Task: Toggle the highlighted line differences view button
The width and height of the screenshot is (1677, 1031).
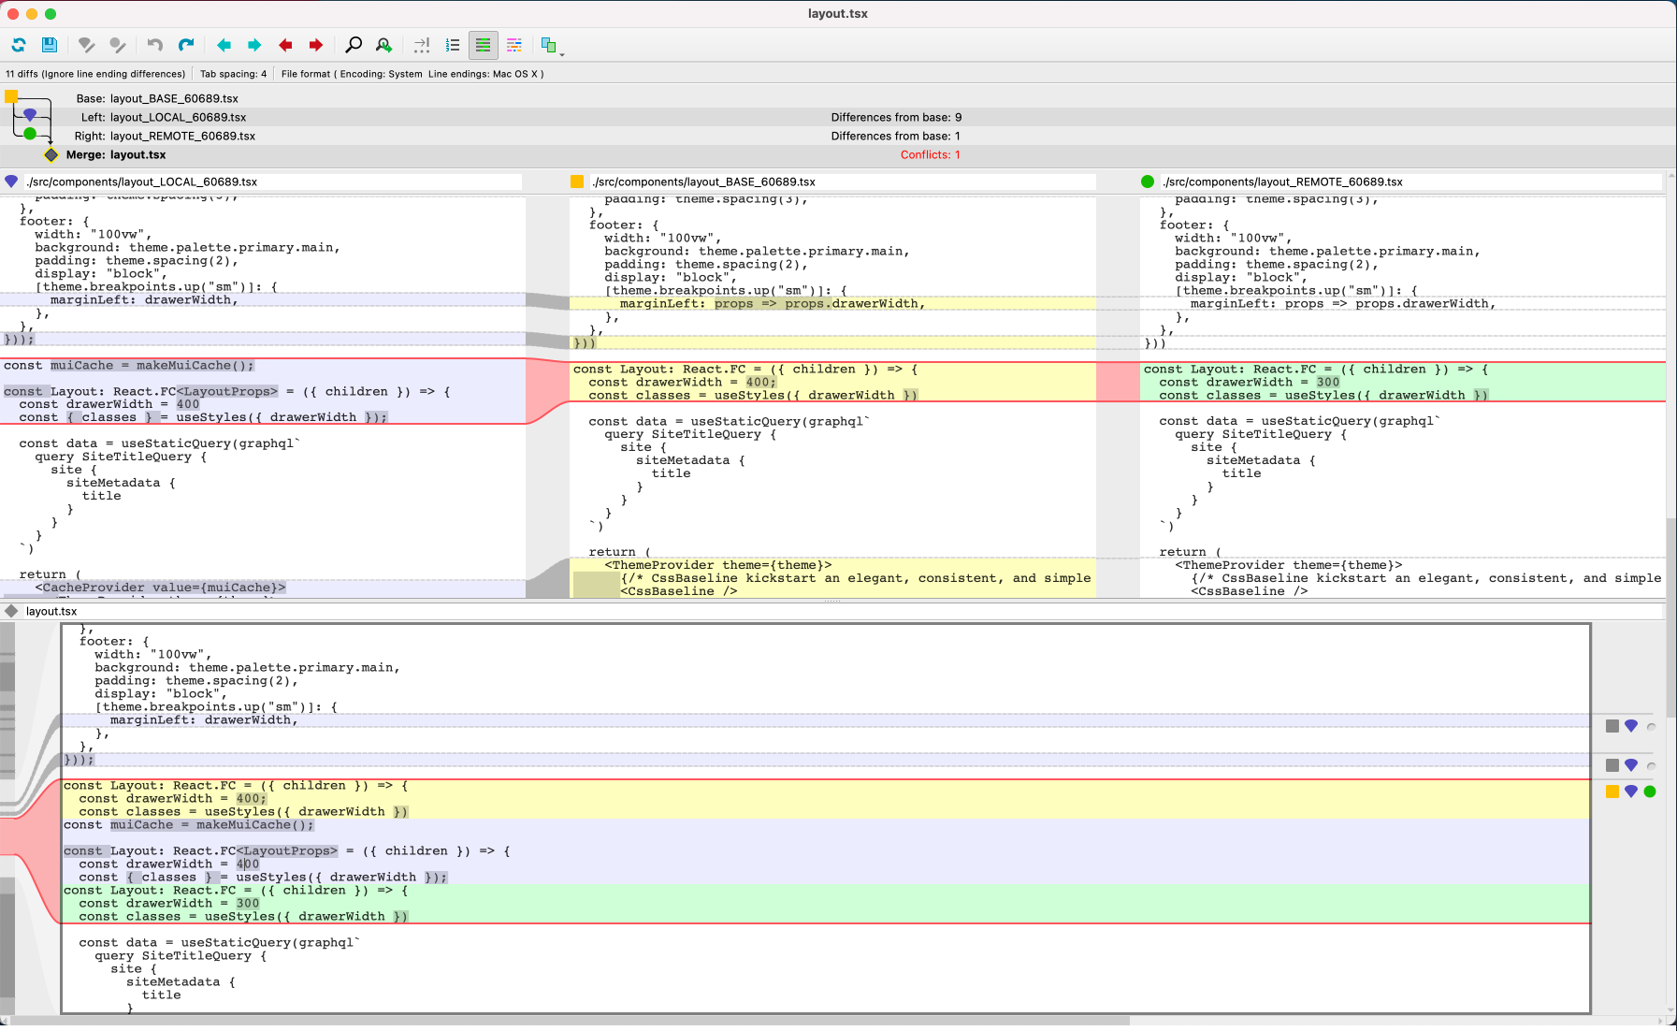Action: (x=483, y=45)
